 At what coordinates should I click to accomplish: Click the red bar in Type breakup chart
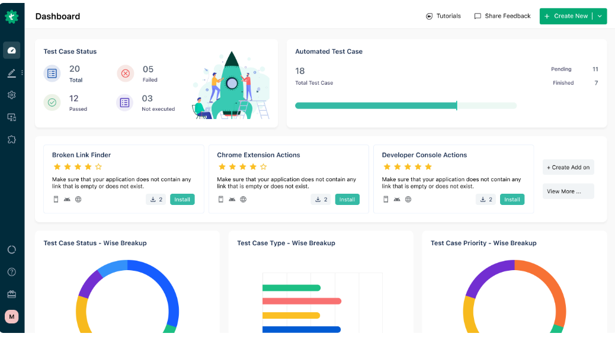(x=302, y=301)
